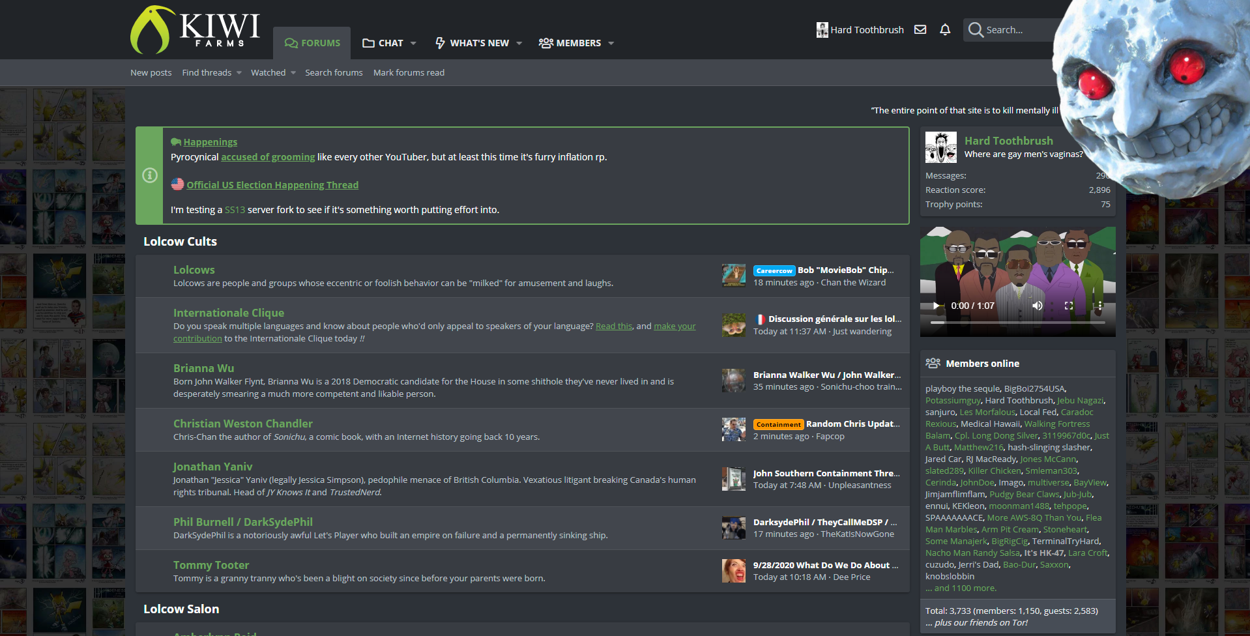The width and height of the screenshot is (1250, 636).
Task: Open 'John Southern Containment Thre...' thread
Action: [x=826, y=473]
